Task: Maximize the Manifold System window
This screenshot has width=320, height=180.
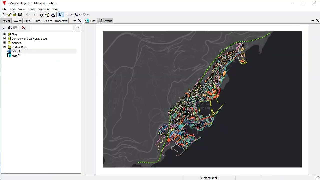Action: [x=303, y=3]
